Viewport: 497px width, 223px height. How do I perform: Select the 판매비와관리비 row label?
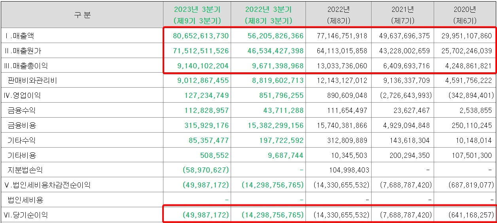click(x=32, y=81)
